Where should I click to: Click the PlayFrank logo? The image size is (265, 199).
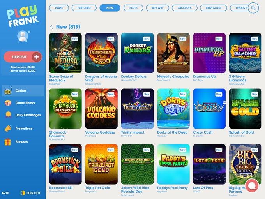click(23, 16)
